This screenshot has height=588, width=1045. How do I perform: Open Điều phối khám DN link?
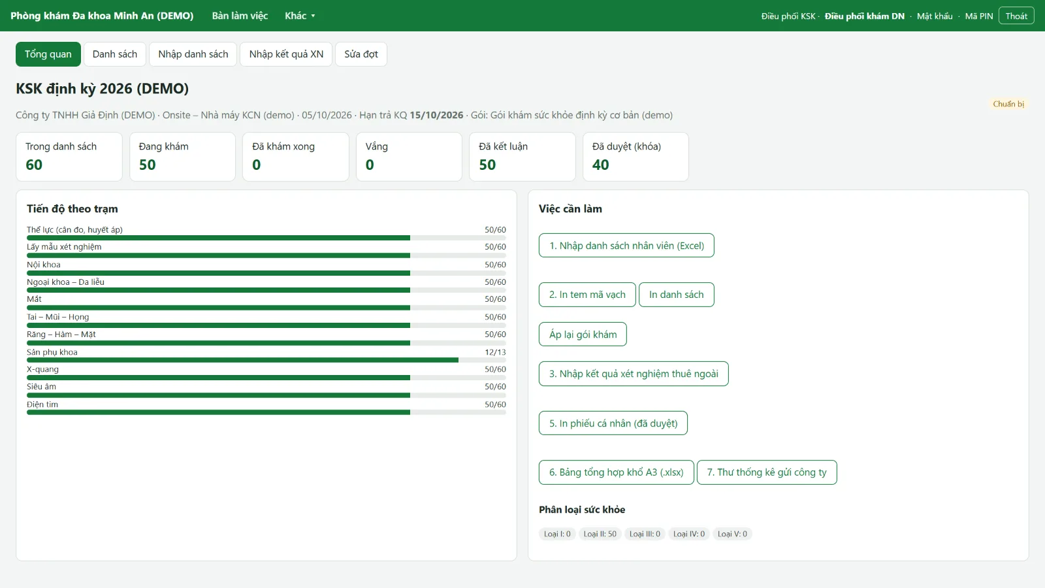pyautogui.click(x=864, y=16)
